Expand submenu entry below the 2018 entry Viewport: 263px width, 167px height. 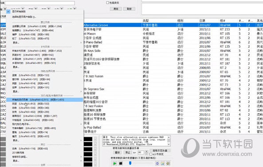click(45, 157)
